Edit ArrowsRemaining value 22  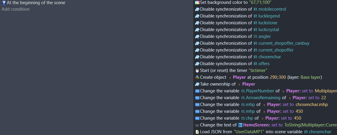pos(324,98)
